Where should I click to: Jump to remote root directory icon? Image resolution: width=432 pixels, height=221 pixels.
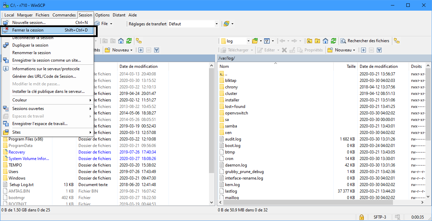coord(318,41)
